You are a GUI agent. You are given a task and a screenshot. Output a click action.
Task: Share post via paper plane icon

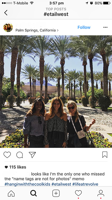pos(32,155)
